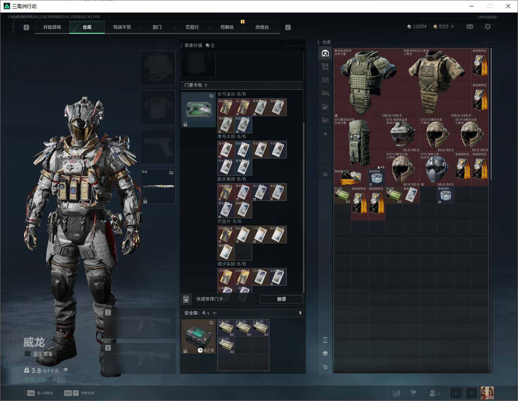This screenshot has width=518, height=401.
Task: Open the warehouse sidebar gear settings
Action: (325, 174)
